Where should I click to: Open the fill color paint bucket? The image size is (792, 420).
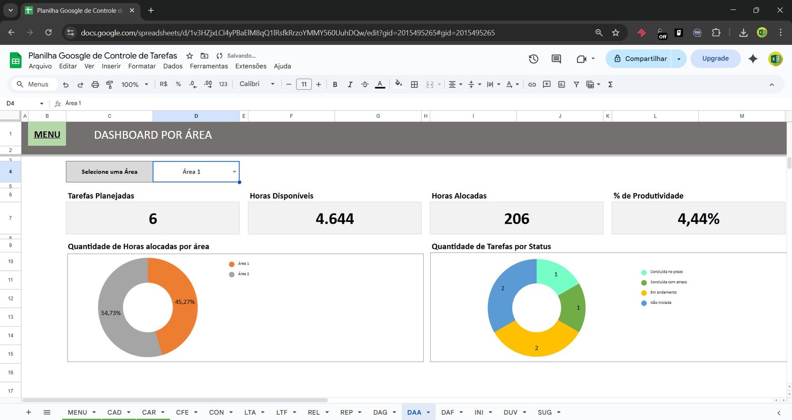398,84
